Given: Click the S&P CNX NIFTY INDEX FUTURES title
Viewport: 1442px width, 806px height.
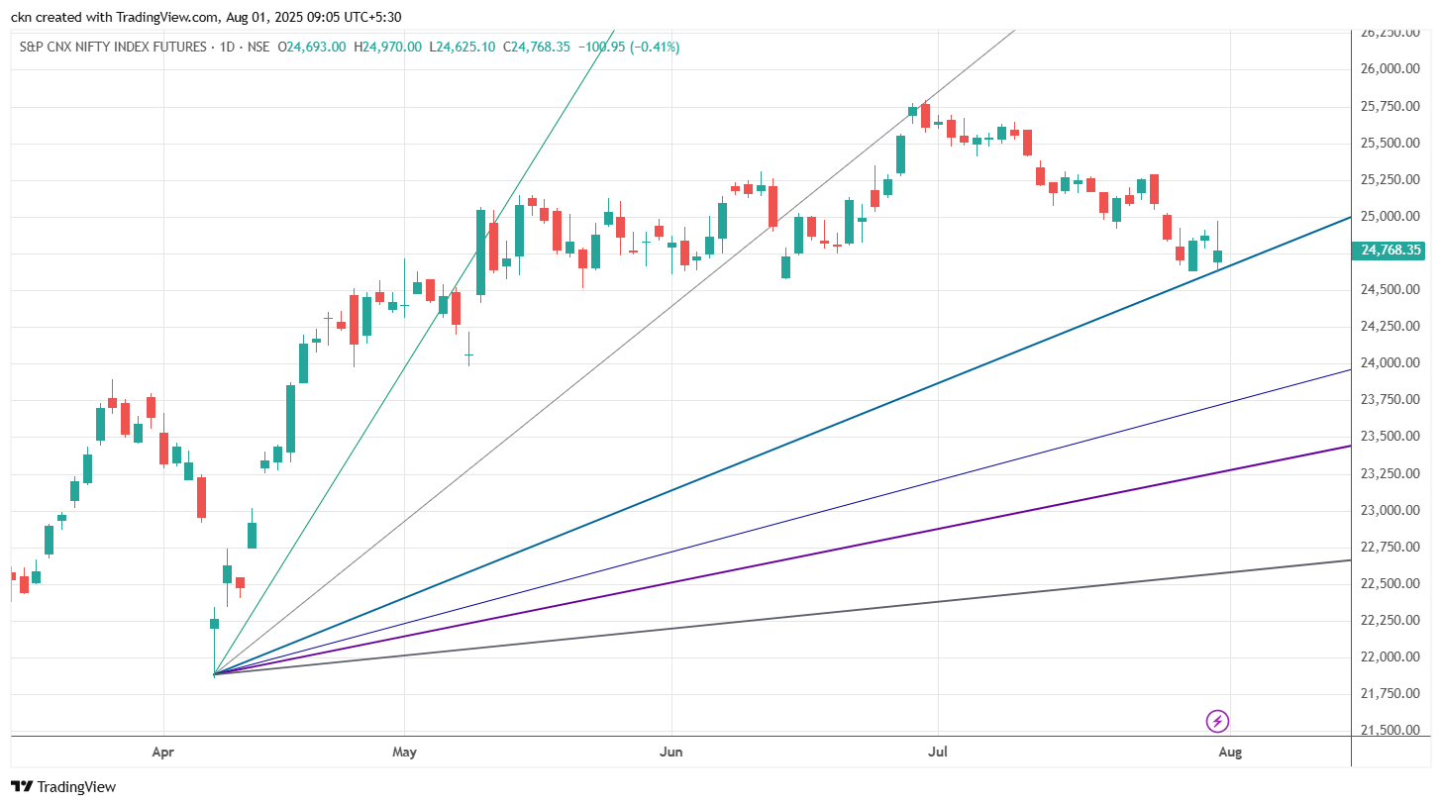Looking at the screenshot, I should [113, 47].
